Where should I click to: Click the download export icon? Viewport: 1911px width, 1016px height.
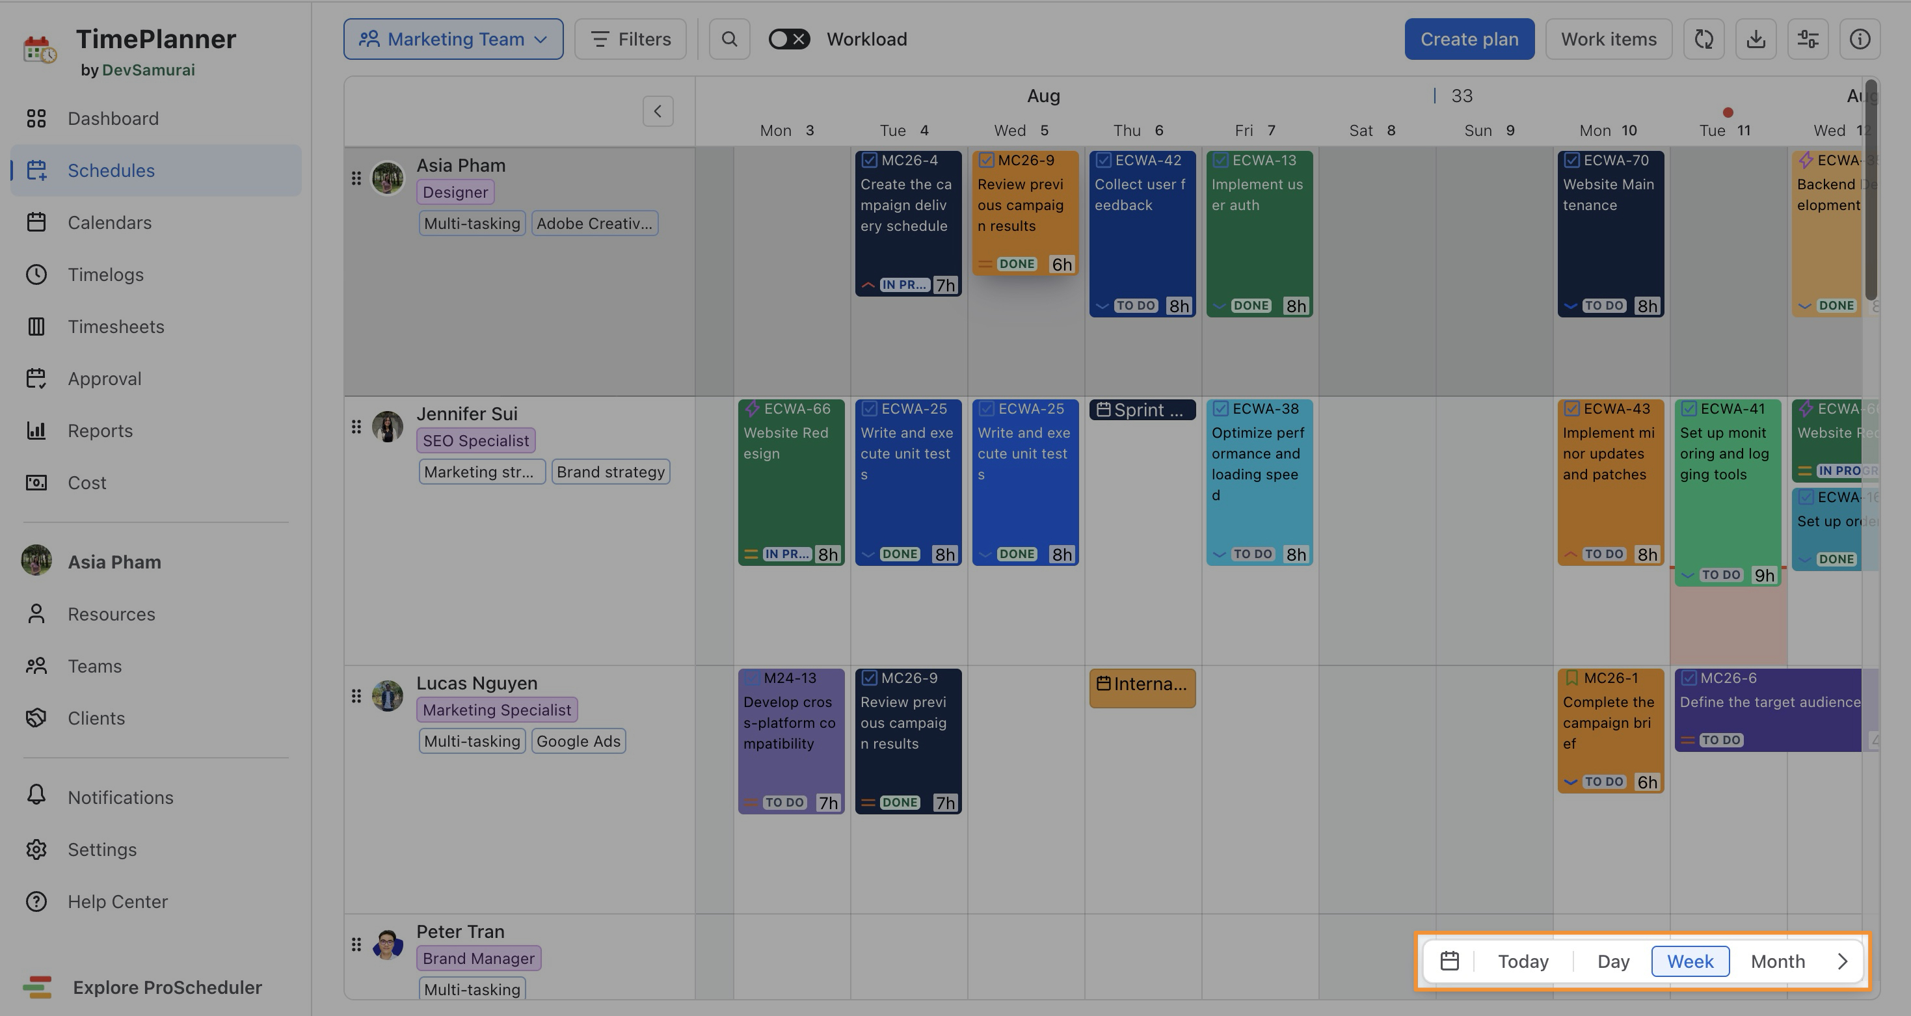click(1756, 39)
